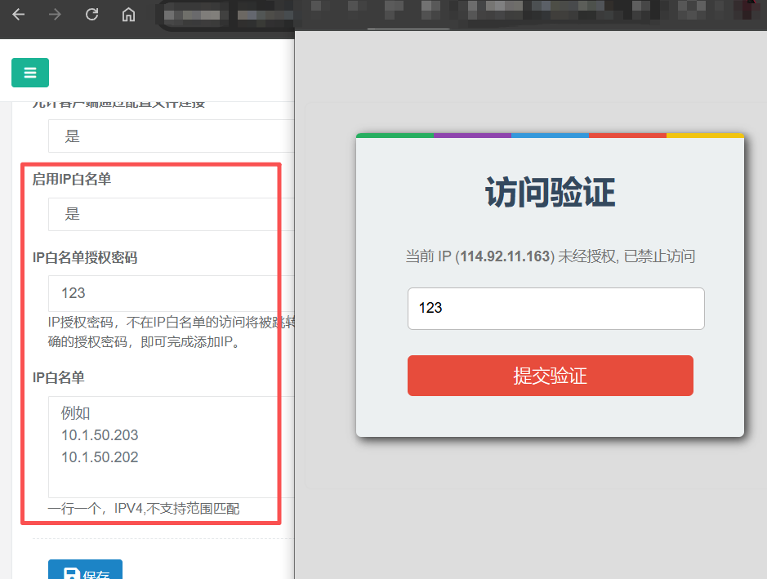Open the 启用IP白名单 dropdown showing 是

pyautogui.click(x=172, y=214)
